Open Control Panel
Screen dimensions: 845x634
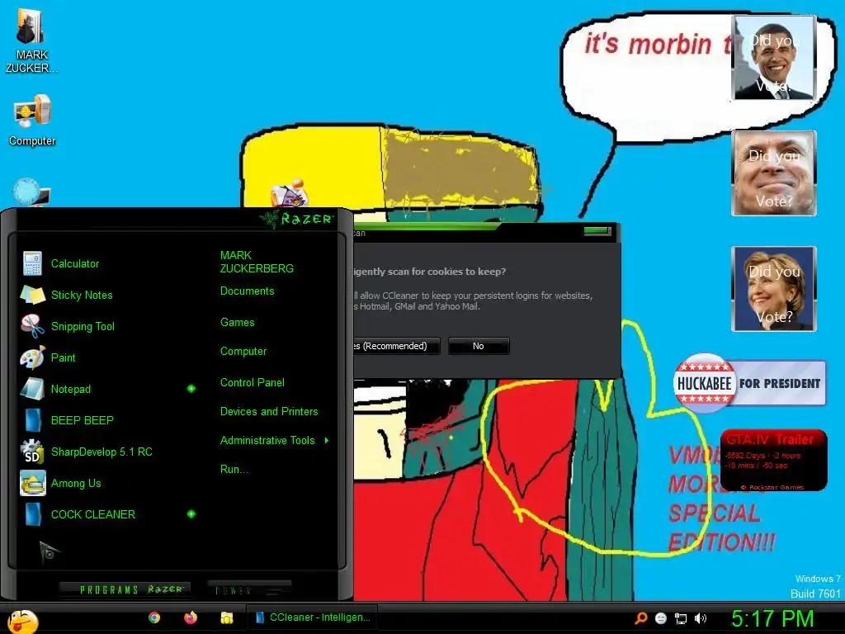(253, 383)
